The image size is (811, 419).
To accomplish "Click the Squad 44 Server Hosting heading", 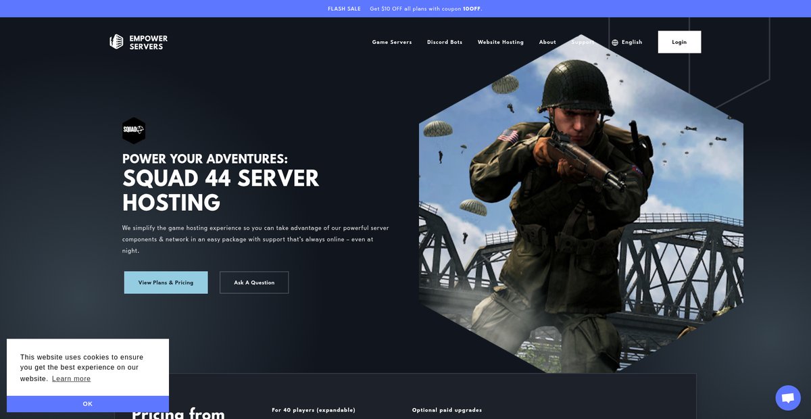I will point(220,191).
